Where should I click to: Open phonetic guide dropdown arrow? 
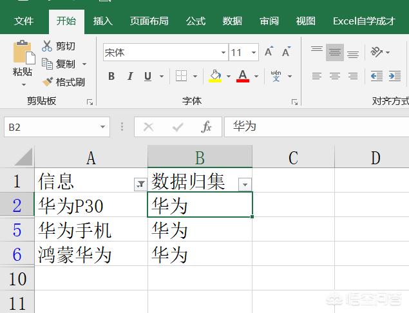tap(290, 76)
